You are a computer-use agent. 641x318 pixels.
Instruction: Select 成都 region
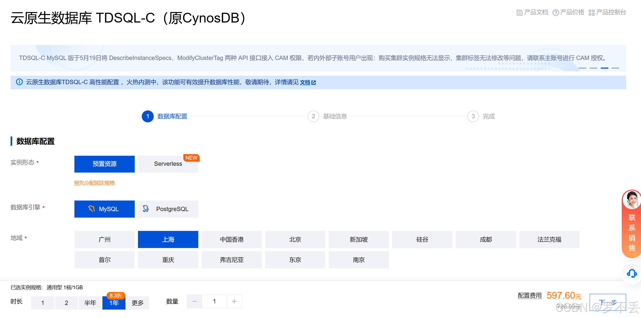pyautogui.click(x=486, y=239)
